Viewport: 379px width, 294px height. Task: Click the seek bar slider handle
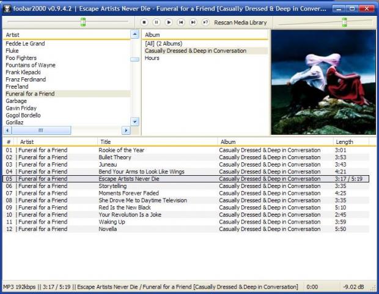[x=83, y=22]
